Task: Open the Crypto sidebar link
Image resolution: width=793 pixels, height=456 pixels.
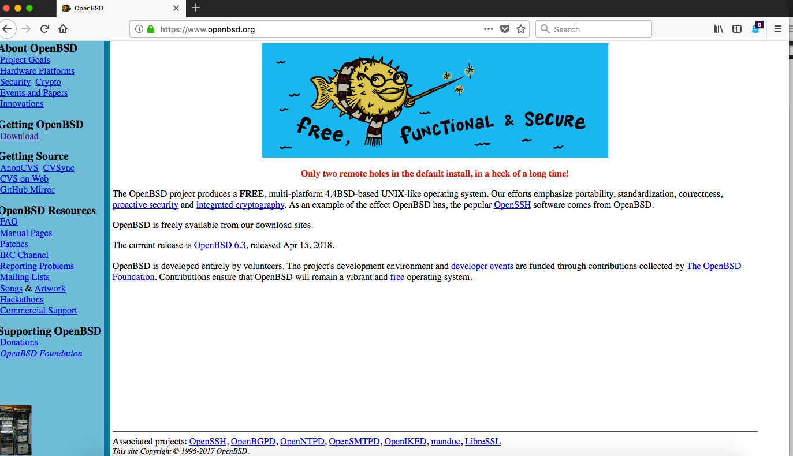Action: tap(48, 82)
